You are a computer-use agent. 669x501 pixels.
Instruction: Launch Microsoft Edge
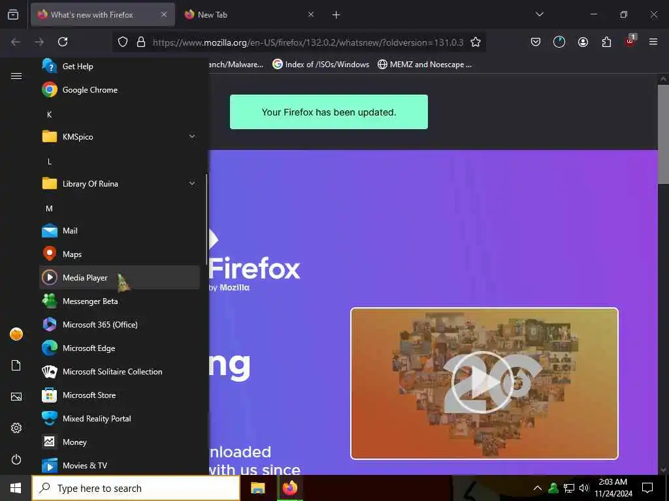point(120,348)
